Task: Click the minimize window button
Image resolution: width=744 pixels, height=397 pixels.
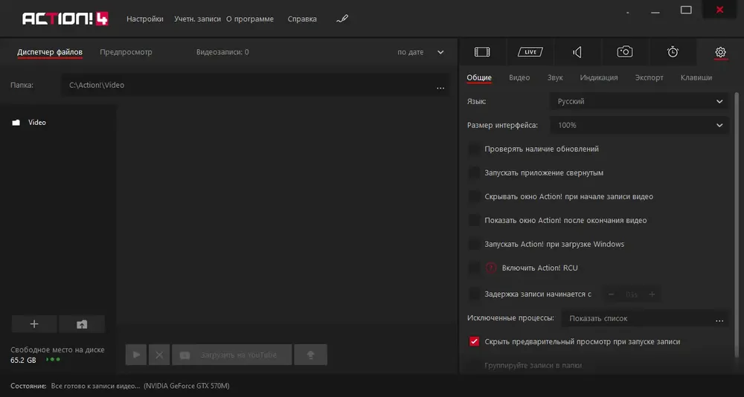Action: (x=655, y=12)
